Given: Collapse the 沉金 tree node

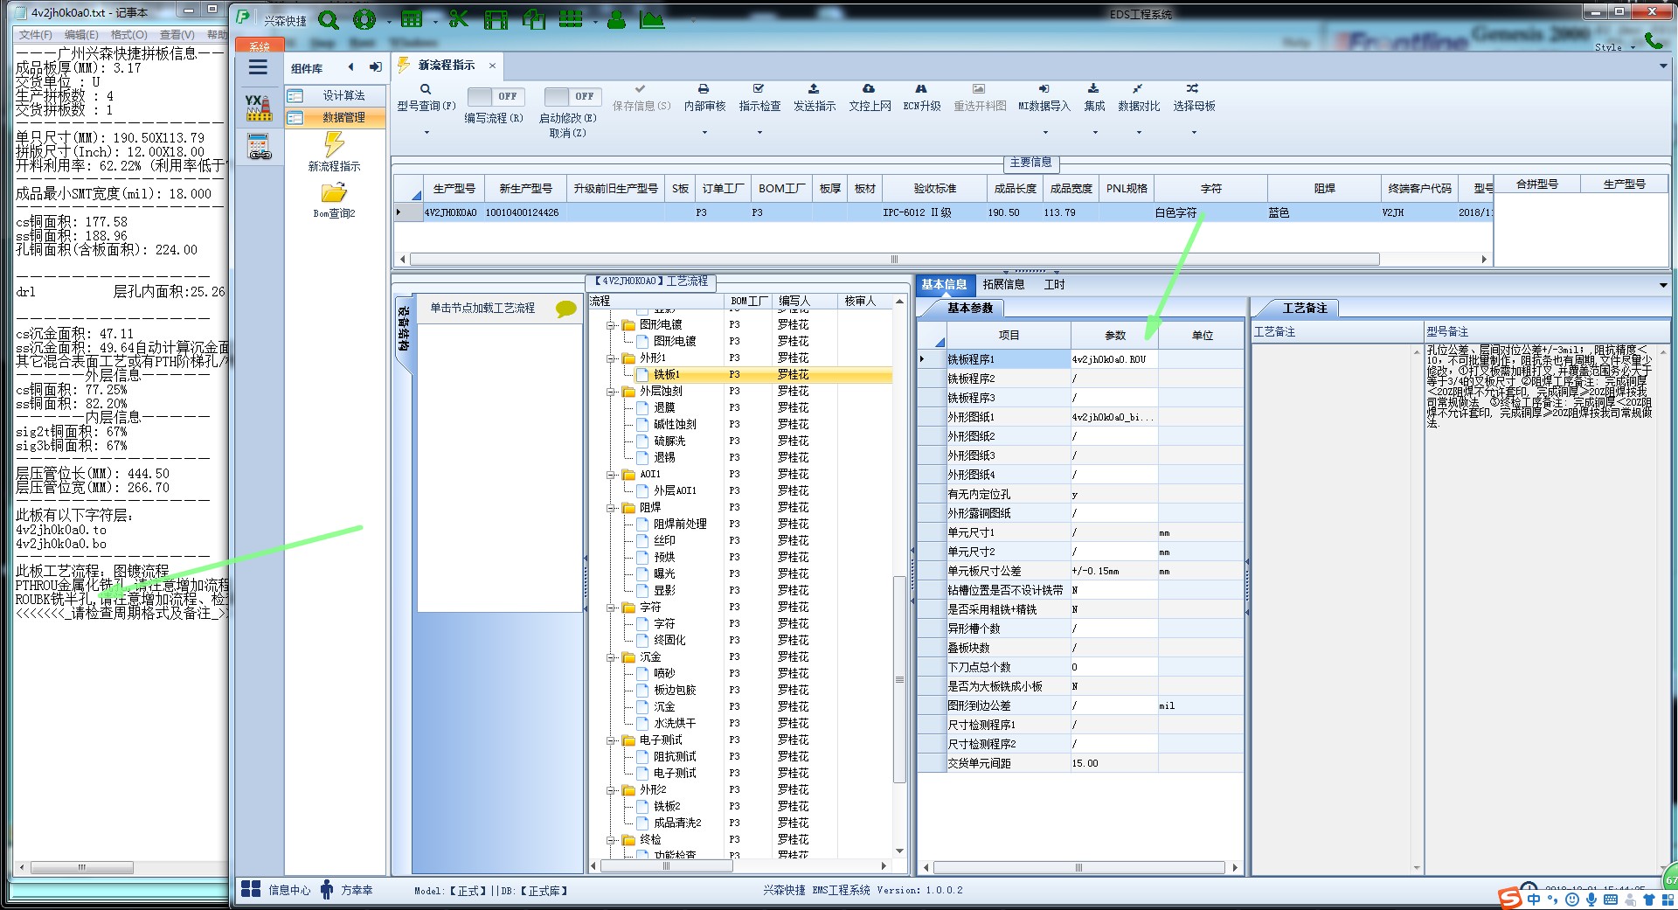Looking at the screenshot, I should tap(612, 657).
